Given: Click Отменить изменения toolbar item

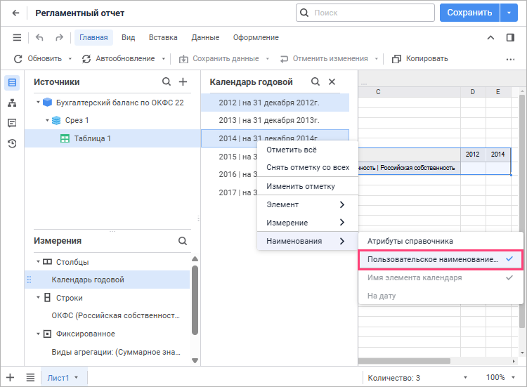Looking at the screenshot, I should pyautogui.click(x=324, y=59).
